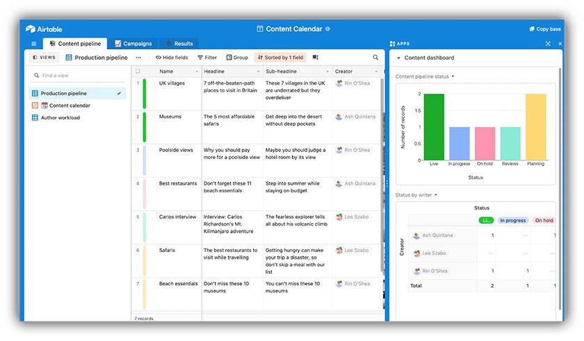Click Lee Szabo creator chip in Carlos interview row

point(352,217)
